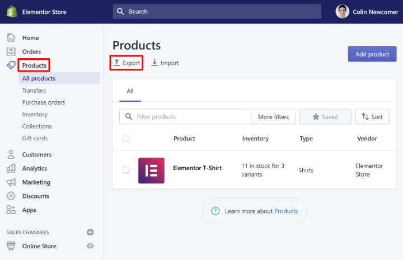Click the Customers person icon
This screenshot has width=403, height=260.
(11, 154)
